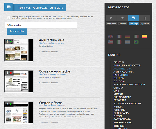The width and height of the screenshot is (156, 129).
Task: Select the Italy flag
Action: [x=136, y=36]
